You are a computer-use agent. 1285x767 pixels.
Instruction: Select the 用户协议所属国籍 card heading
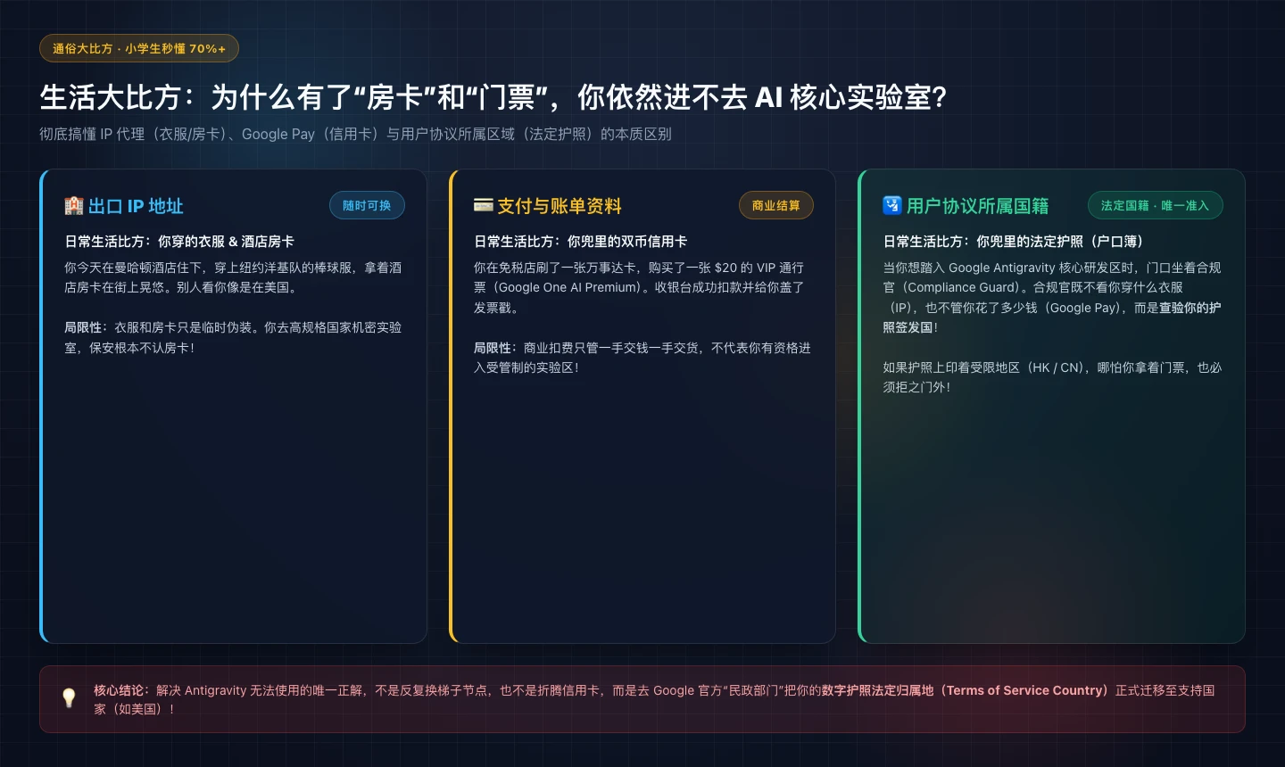(x=978, y=206)
